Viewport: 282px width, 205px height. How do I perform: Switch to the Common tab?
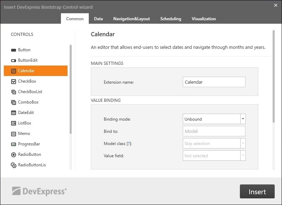tap(75, 18)
